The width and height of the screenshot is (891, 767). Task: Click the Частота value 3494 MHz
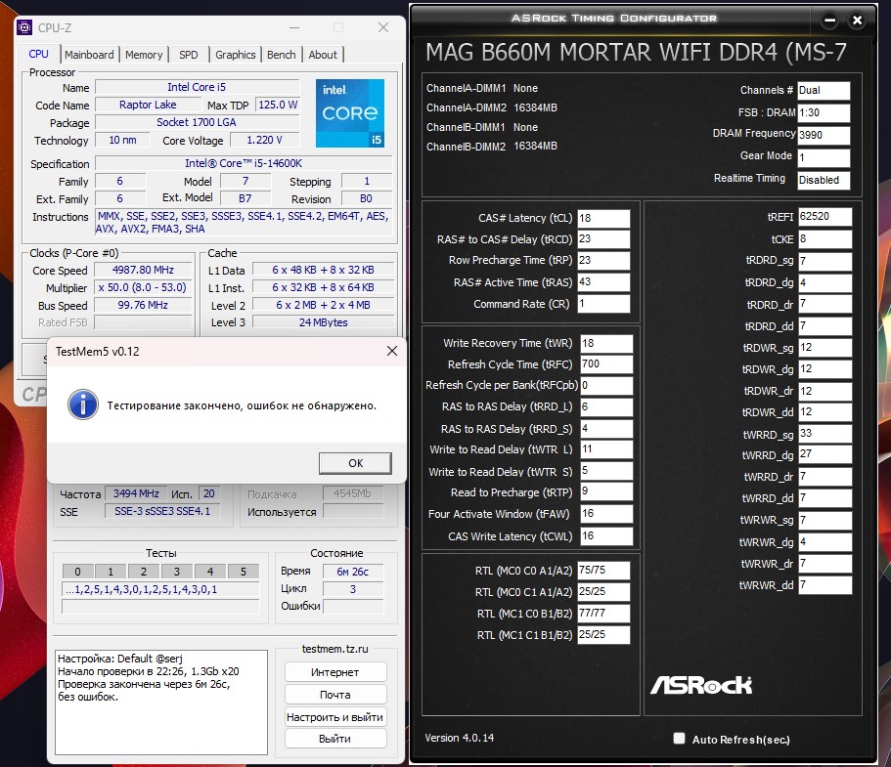[x=136, y=493]
